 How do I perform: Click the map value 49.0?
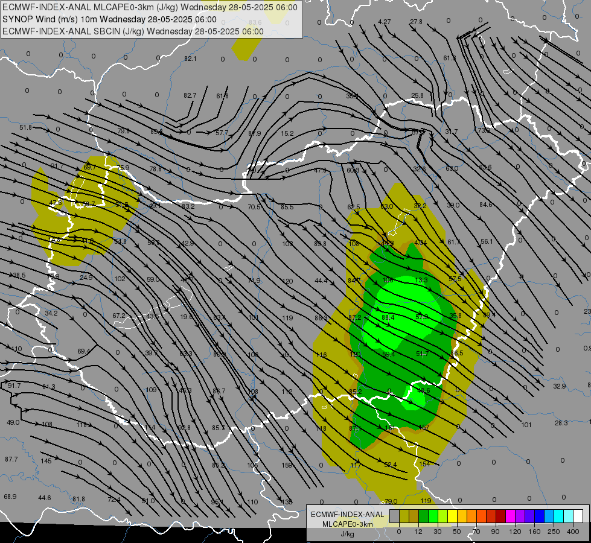point(13,422)
